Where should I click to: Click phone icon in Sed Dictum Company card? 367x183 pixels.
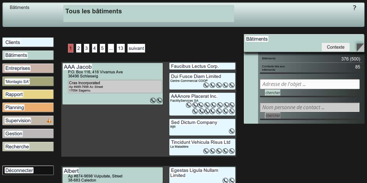pyautogui.click(x=232, y=131)
